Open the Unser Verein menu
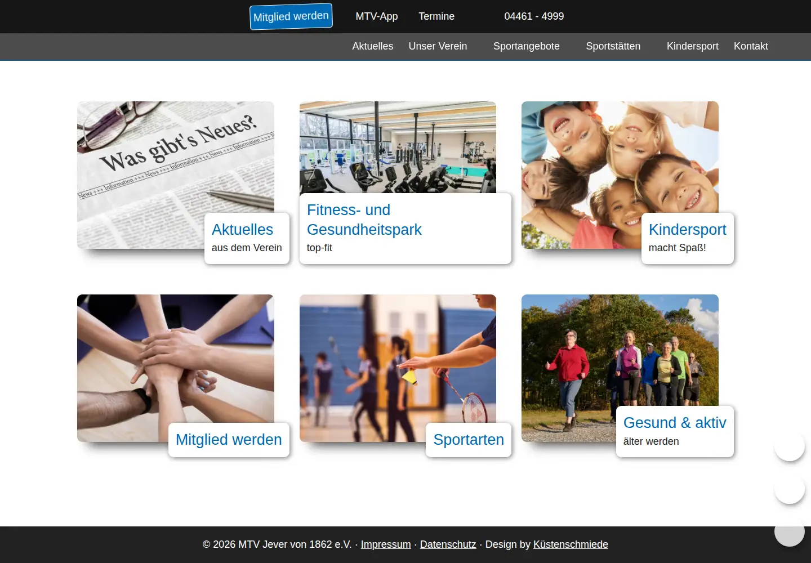 [x=438, y=46]
